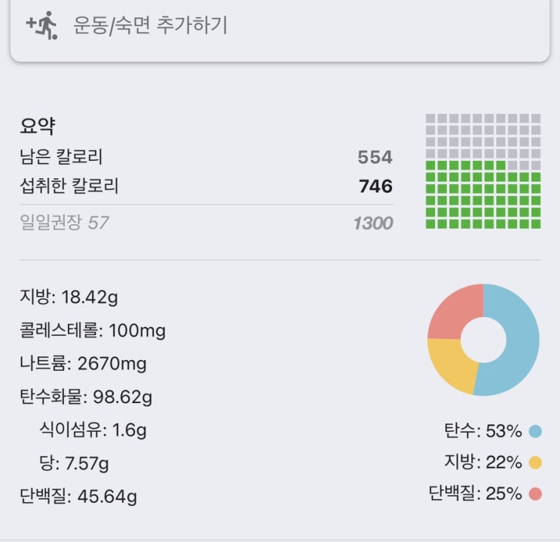Tap the 일일권장 57 row
560x542 pixels.
[x=65, y=223]
